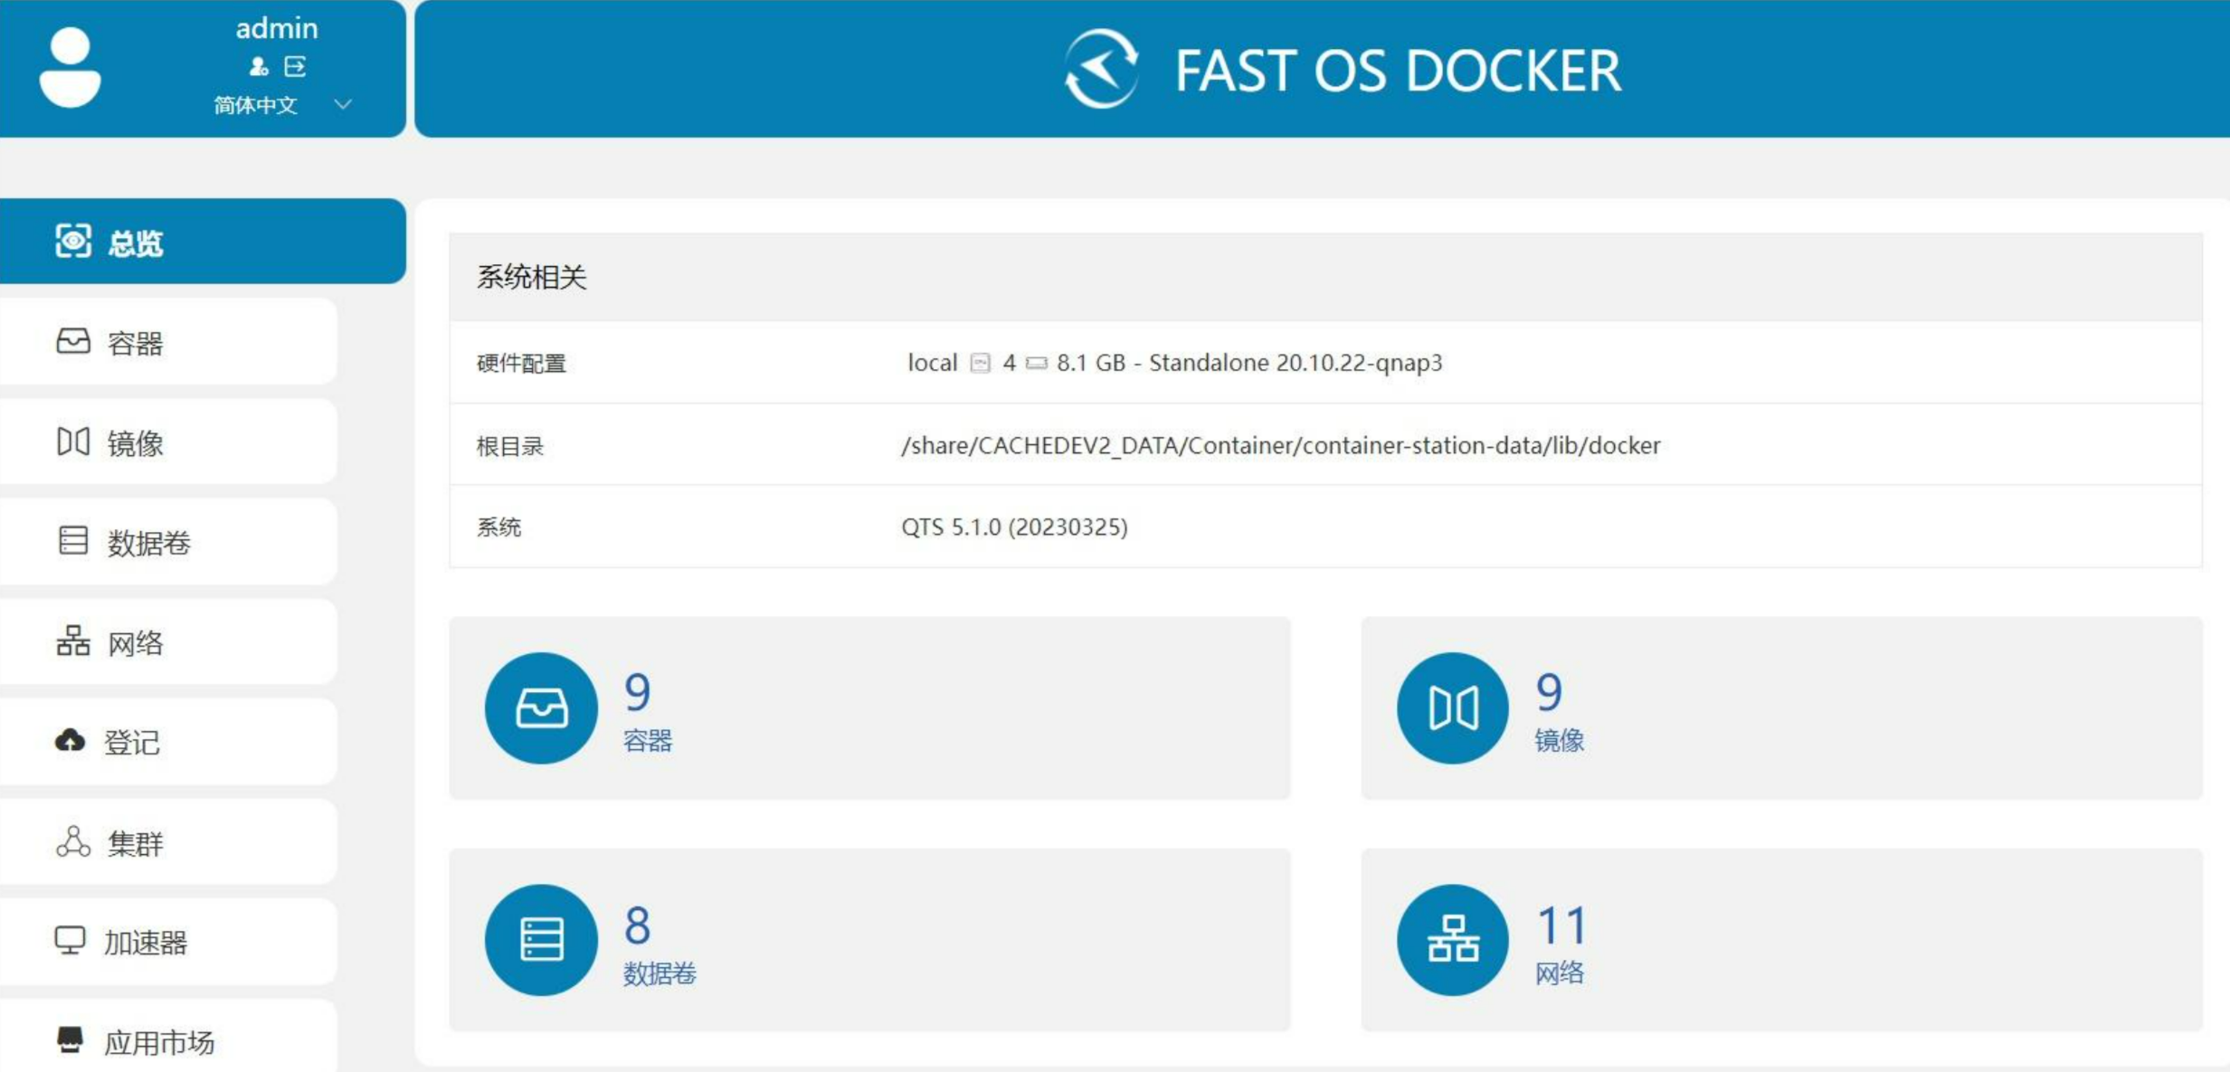Click the 9 count on 容器 card
This screenshot has height=1072, width=2230.
637,692
